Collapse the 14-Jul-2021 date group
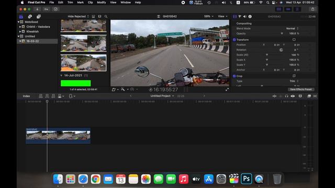The height and width of the screenshot is (188, 335). pos(61,75)
